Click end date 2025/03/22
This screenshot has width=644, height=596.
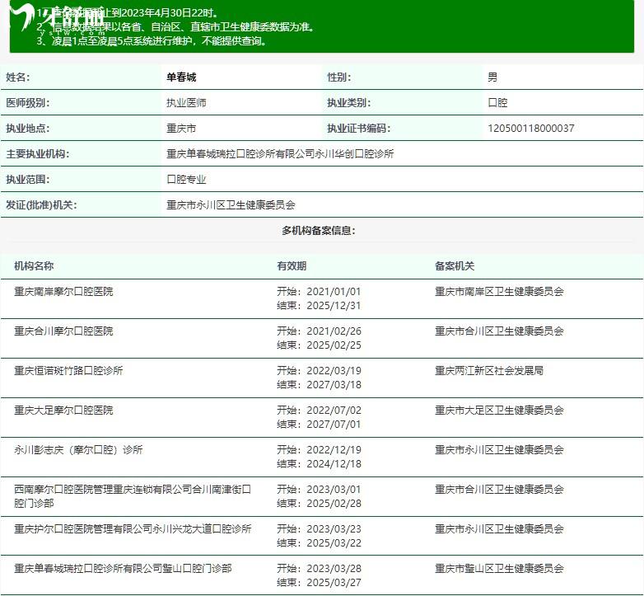tap(334, 542)
